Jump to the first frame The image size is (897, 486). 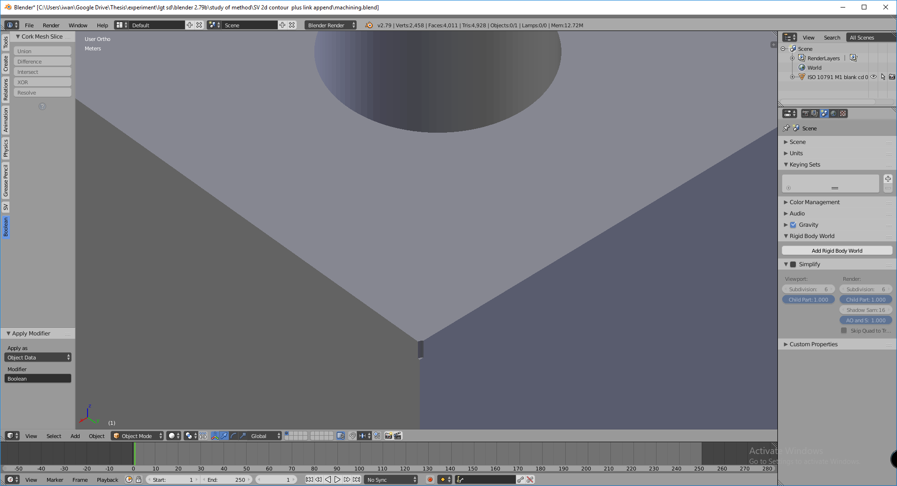pyautogui.click(x=309, y=479)
